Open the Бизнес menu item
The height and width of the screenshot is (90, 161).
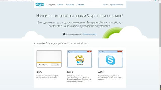click(x=60, y=5)
